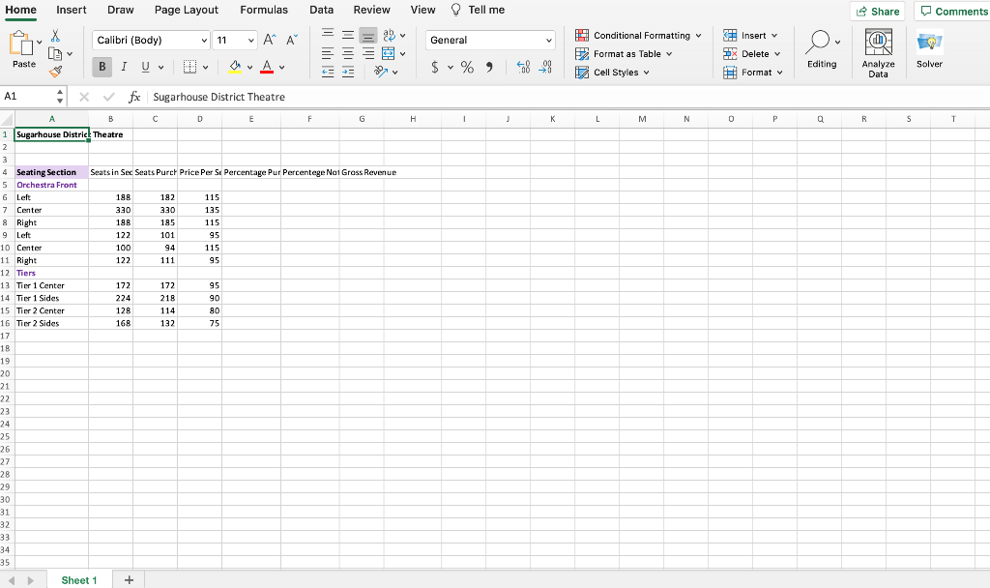
Task: Decrease font size with smaller A icon
Action: point(291,40)
